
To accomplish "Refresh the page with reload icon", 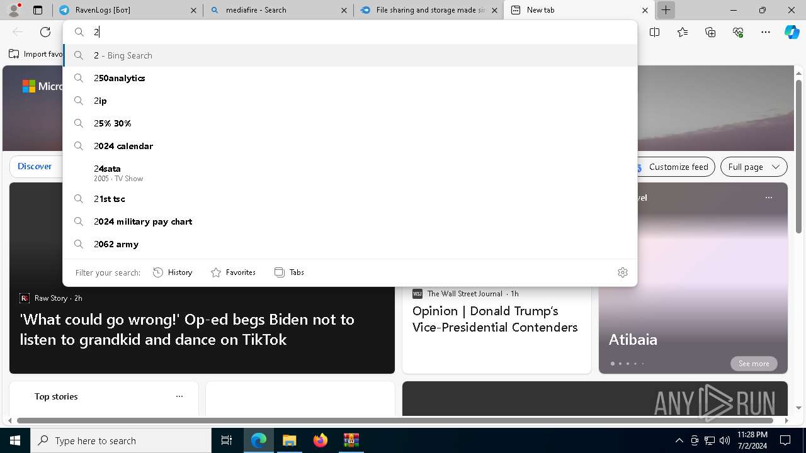I will [45, 32].
